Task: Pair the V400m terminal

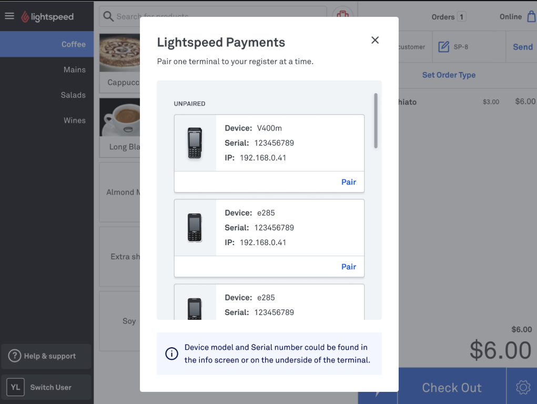Action: [349, 181]
